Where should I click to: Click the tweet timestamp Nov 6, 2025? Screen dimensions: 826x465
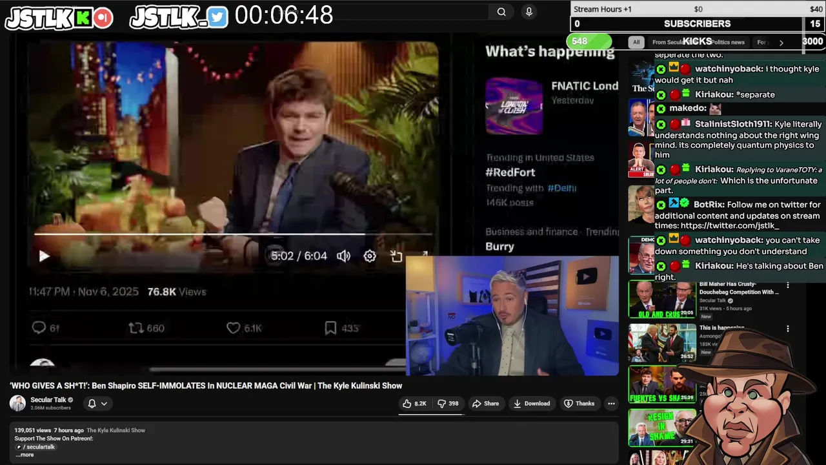pyautogui.click(x=83, y=292)
